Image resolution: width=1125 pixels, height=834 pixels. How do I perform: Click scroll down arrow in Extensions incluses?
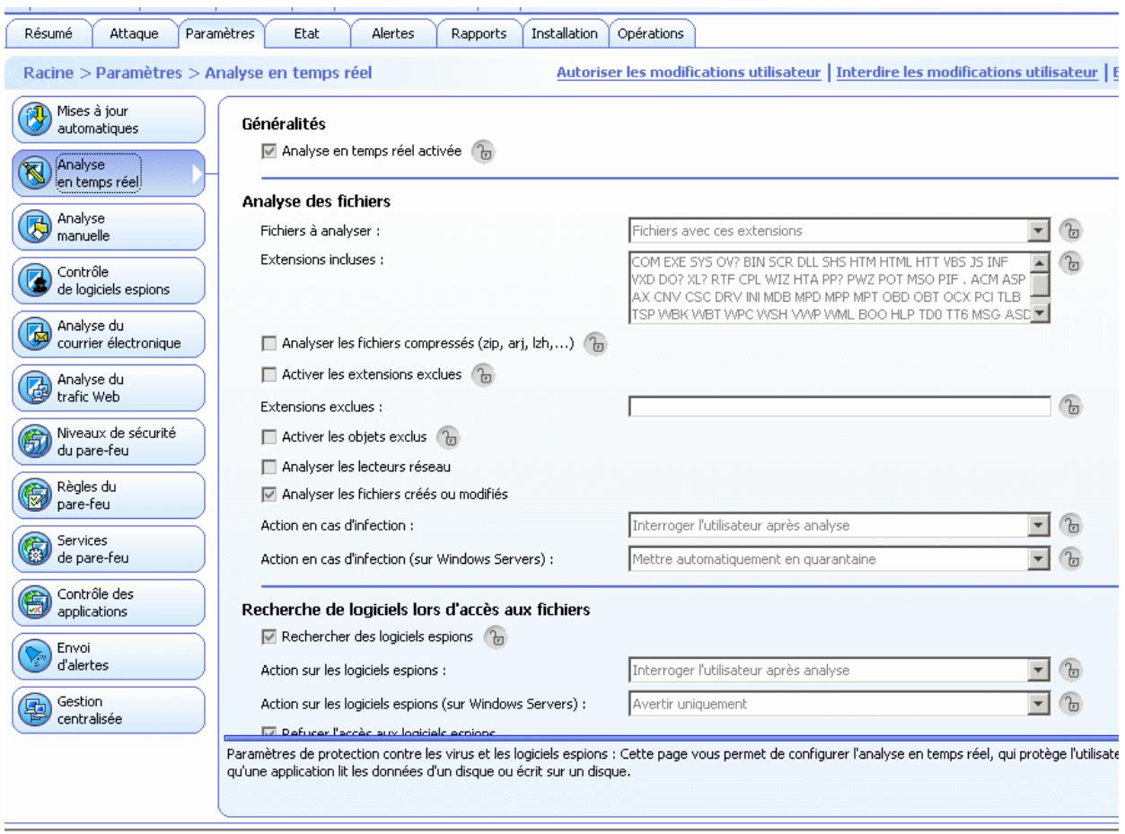tap(1042, 313)
